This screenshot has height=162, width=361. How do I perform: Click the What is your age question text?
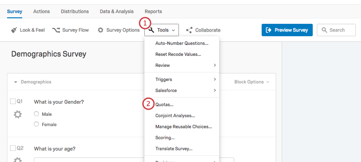55,149
